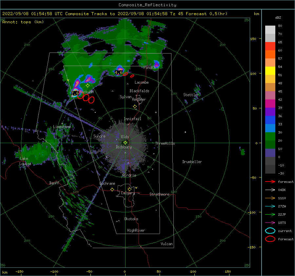Image resolution: width=295 pixels, height=276 pixels.
Task: Click the 'Annot: tops (km)' annotation text
Action: click(x=23, y=22)
